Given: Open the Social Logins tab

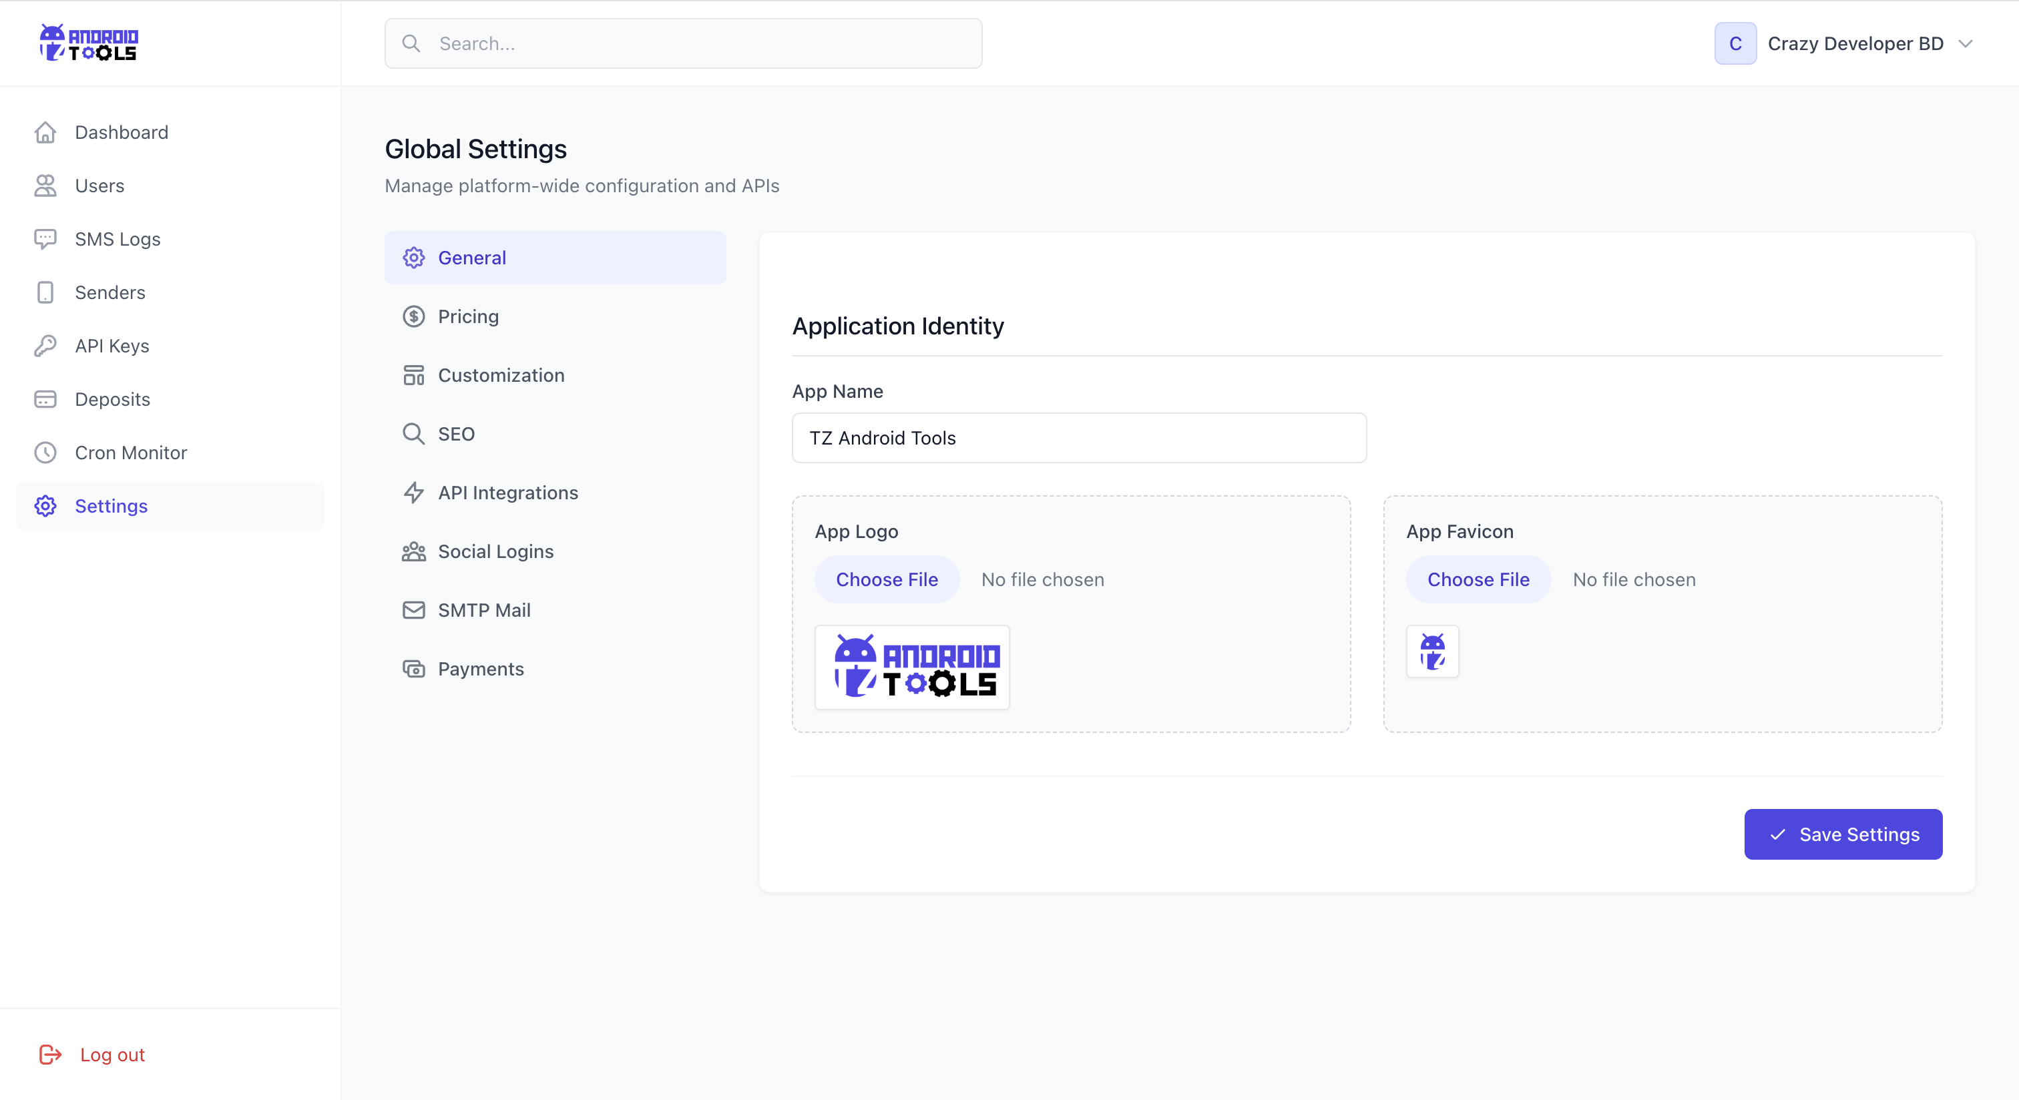Looking at the screenshot, I should click(555, 551).
